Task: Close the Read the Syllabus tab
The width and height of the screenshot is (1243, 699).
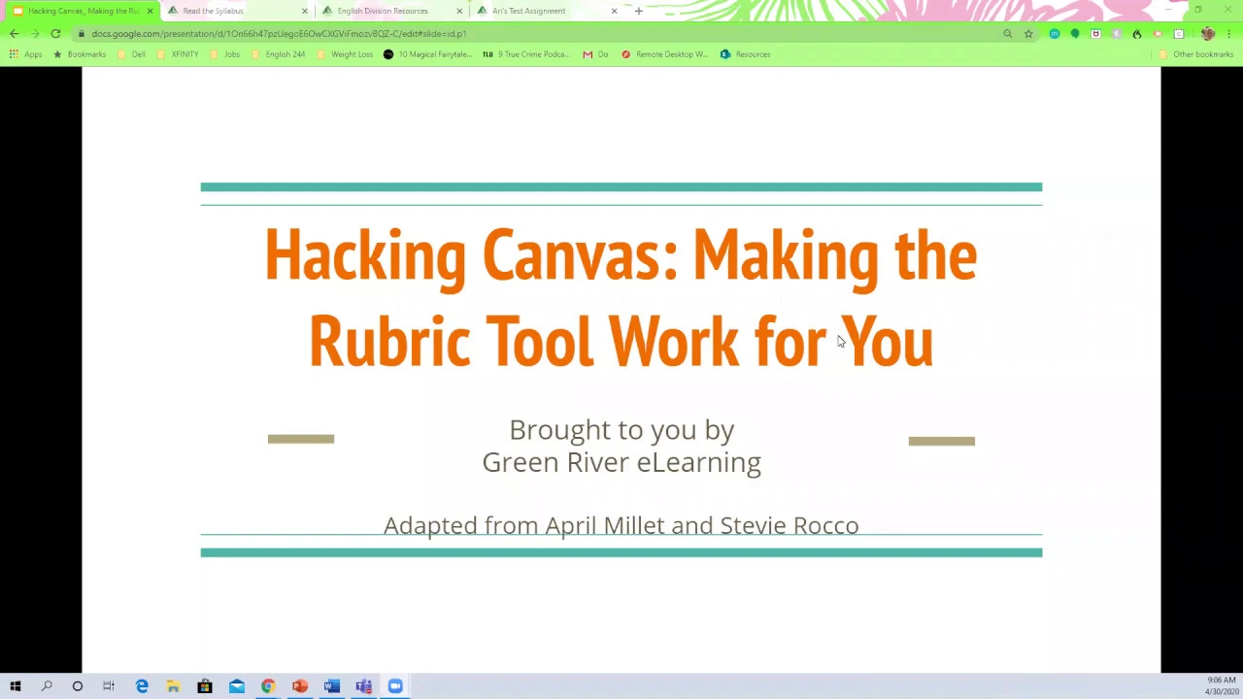Action: point(305,11)
